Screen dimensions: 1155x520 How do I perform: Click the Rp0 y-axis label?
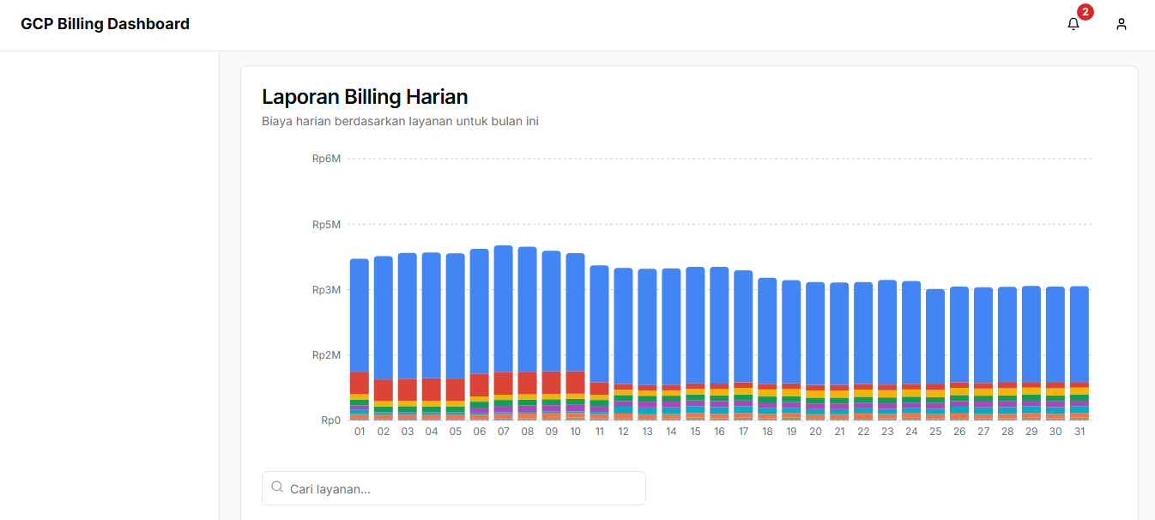(330, 420)
